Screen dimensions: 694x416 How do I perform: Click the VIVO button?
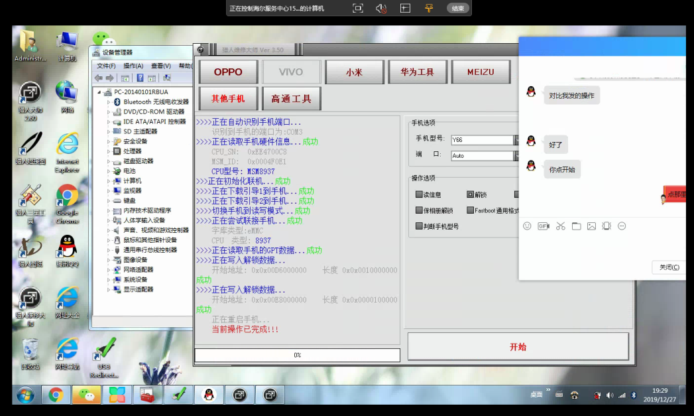(x=291, y=72)
